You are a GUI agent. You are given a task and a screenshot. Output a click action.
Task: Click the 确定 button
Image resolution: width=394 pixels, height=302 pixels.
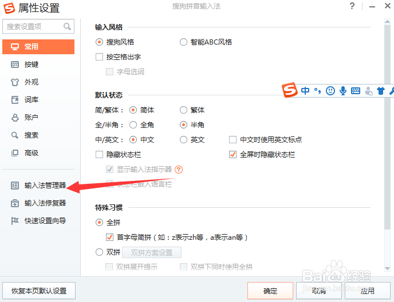(x=270, y=291)
